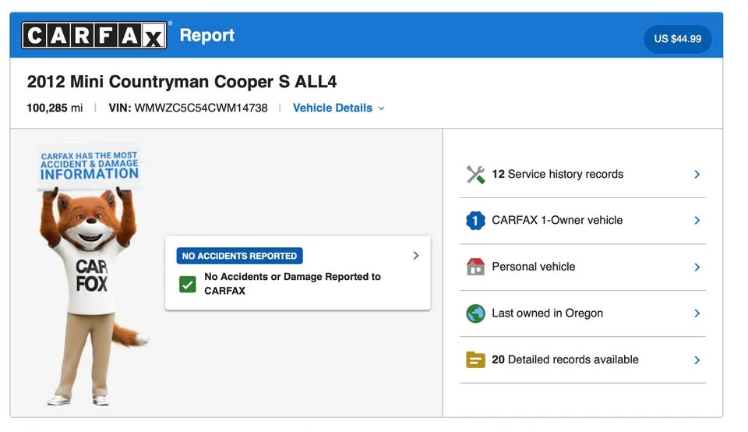Click the globe Last owned icon
Viewport: 748px width, 432px height.
coord(475,313)
